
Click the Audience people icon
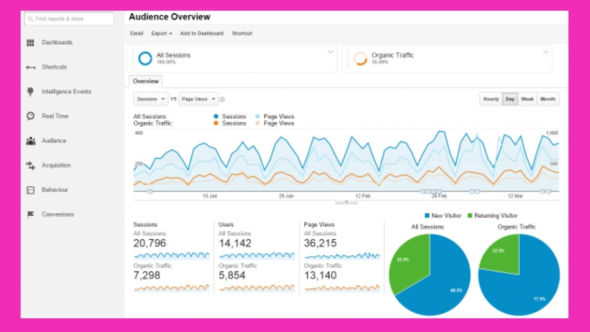(30, 141)
